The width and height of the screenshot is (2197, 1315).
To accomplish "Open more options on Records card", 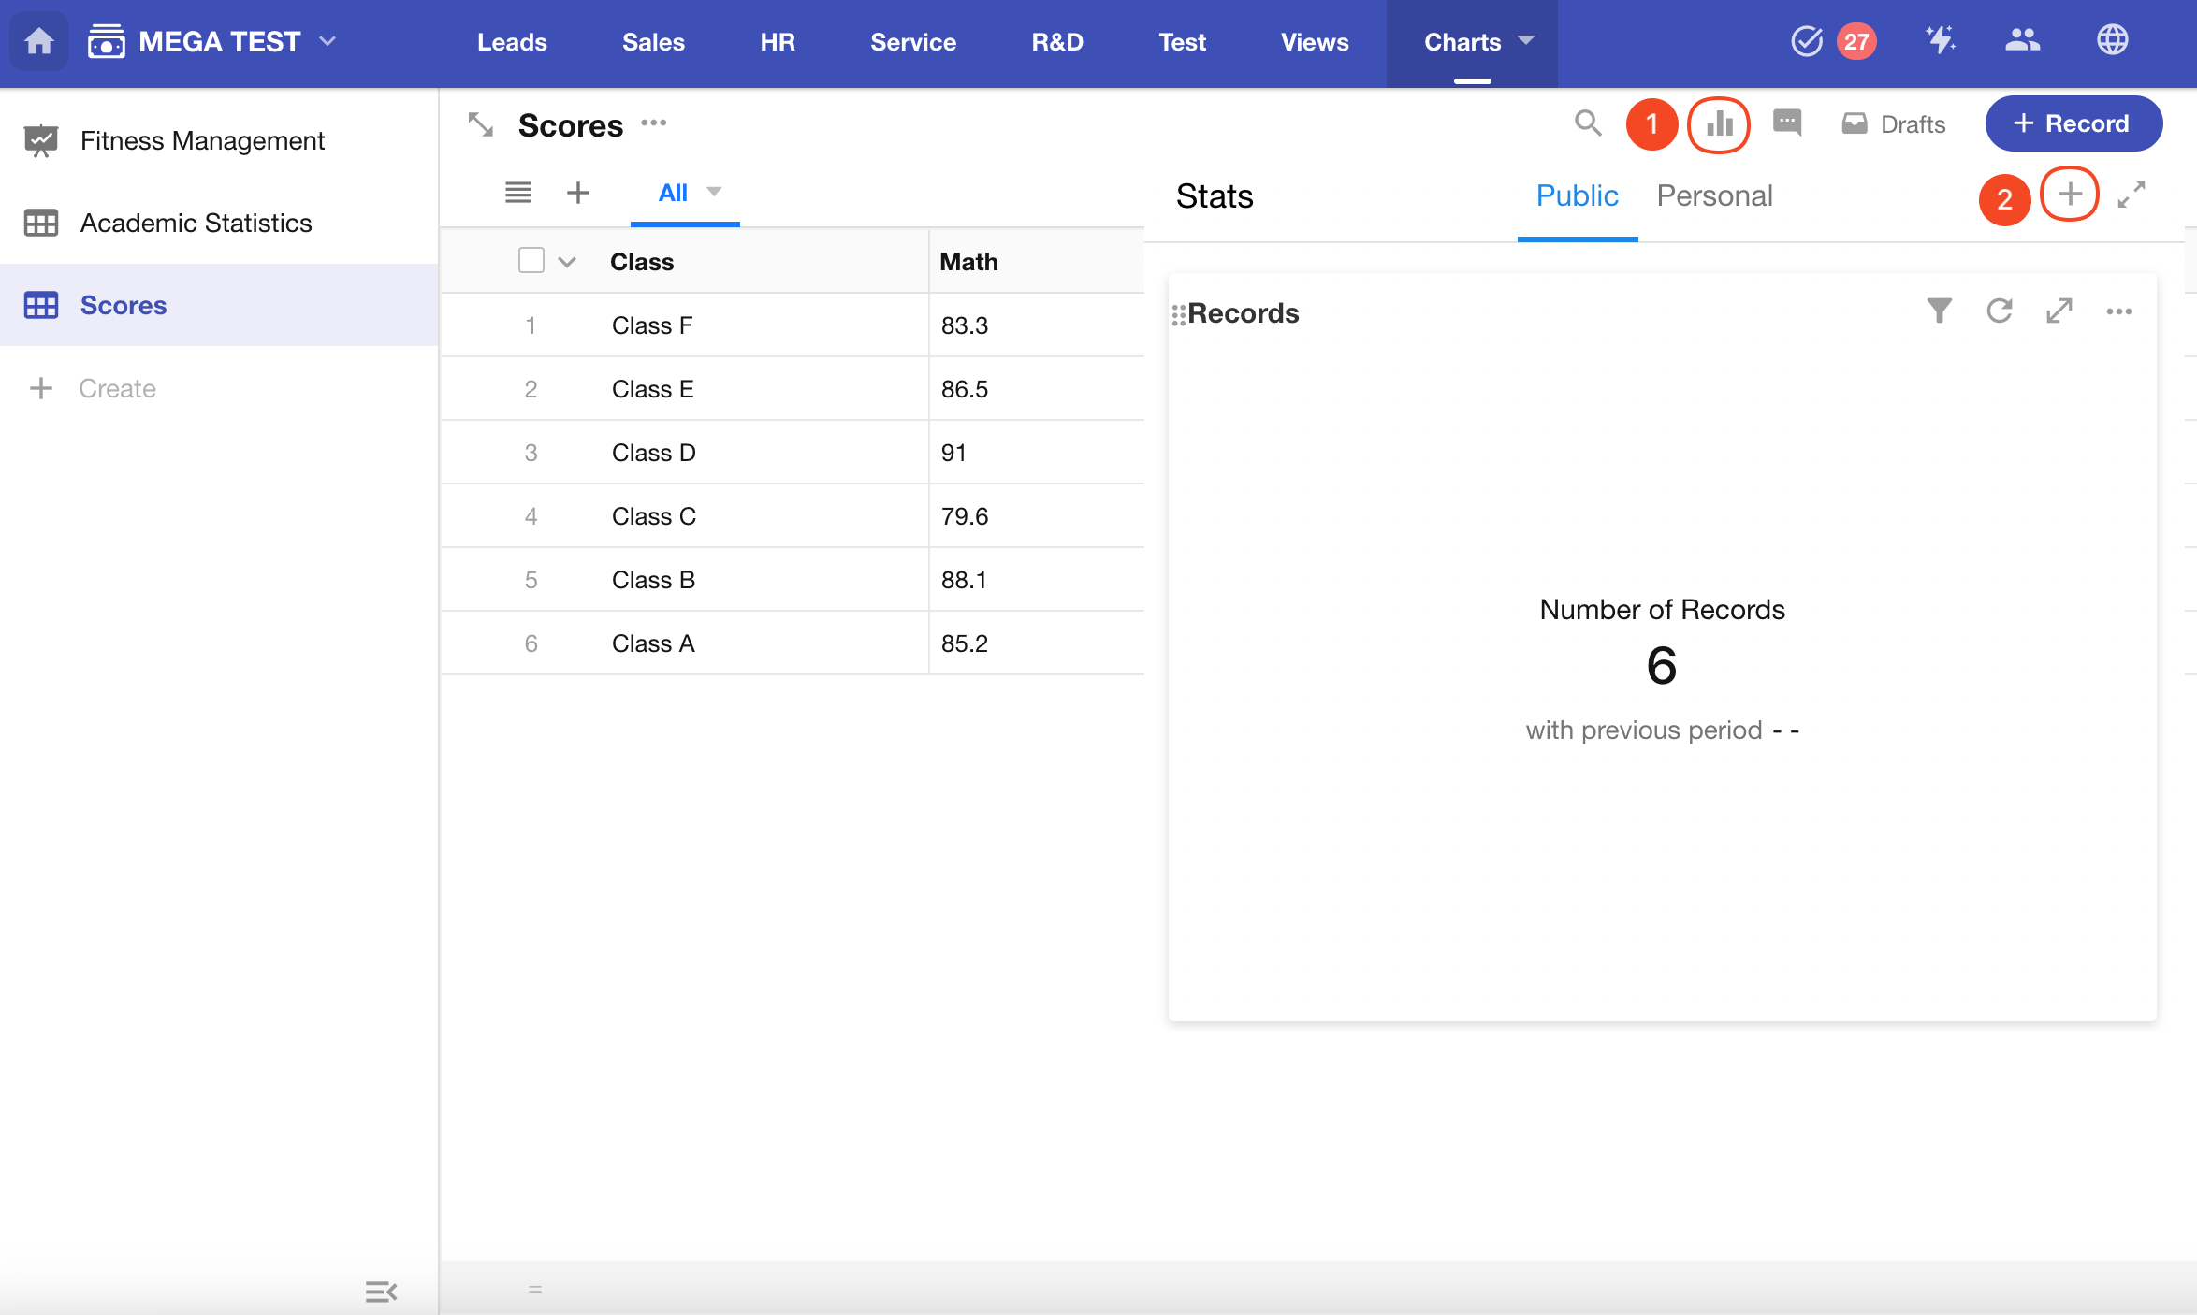I will (2118, 311).
